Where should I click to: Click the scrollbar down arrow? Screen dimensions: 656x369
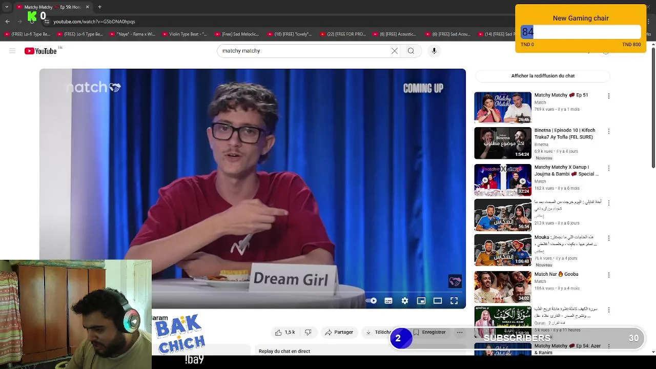[653, 352]
